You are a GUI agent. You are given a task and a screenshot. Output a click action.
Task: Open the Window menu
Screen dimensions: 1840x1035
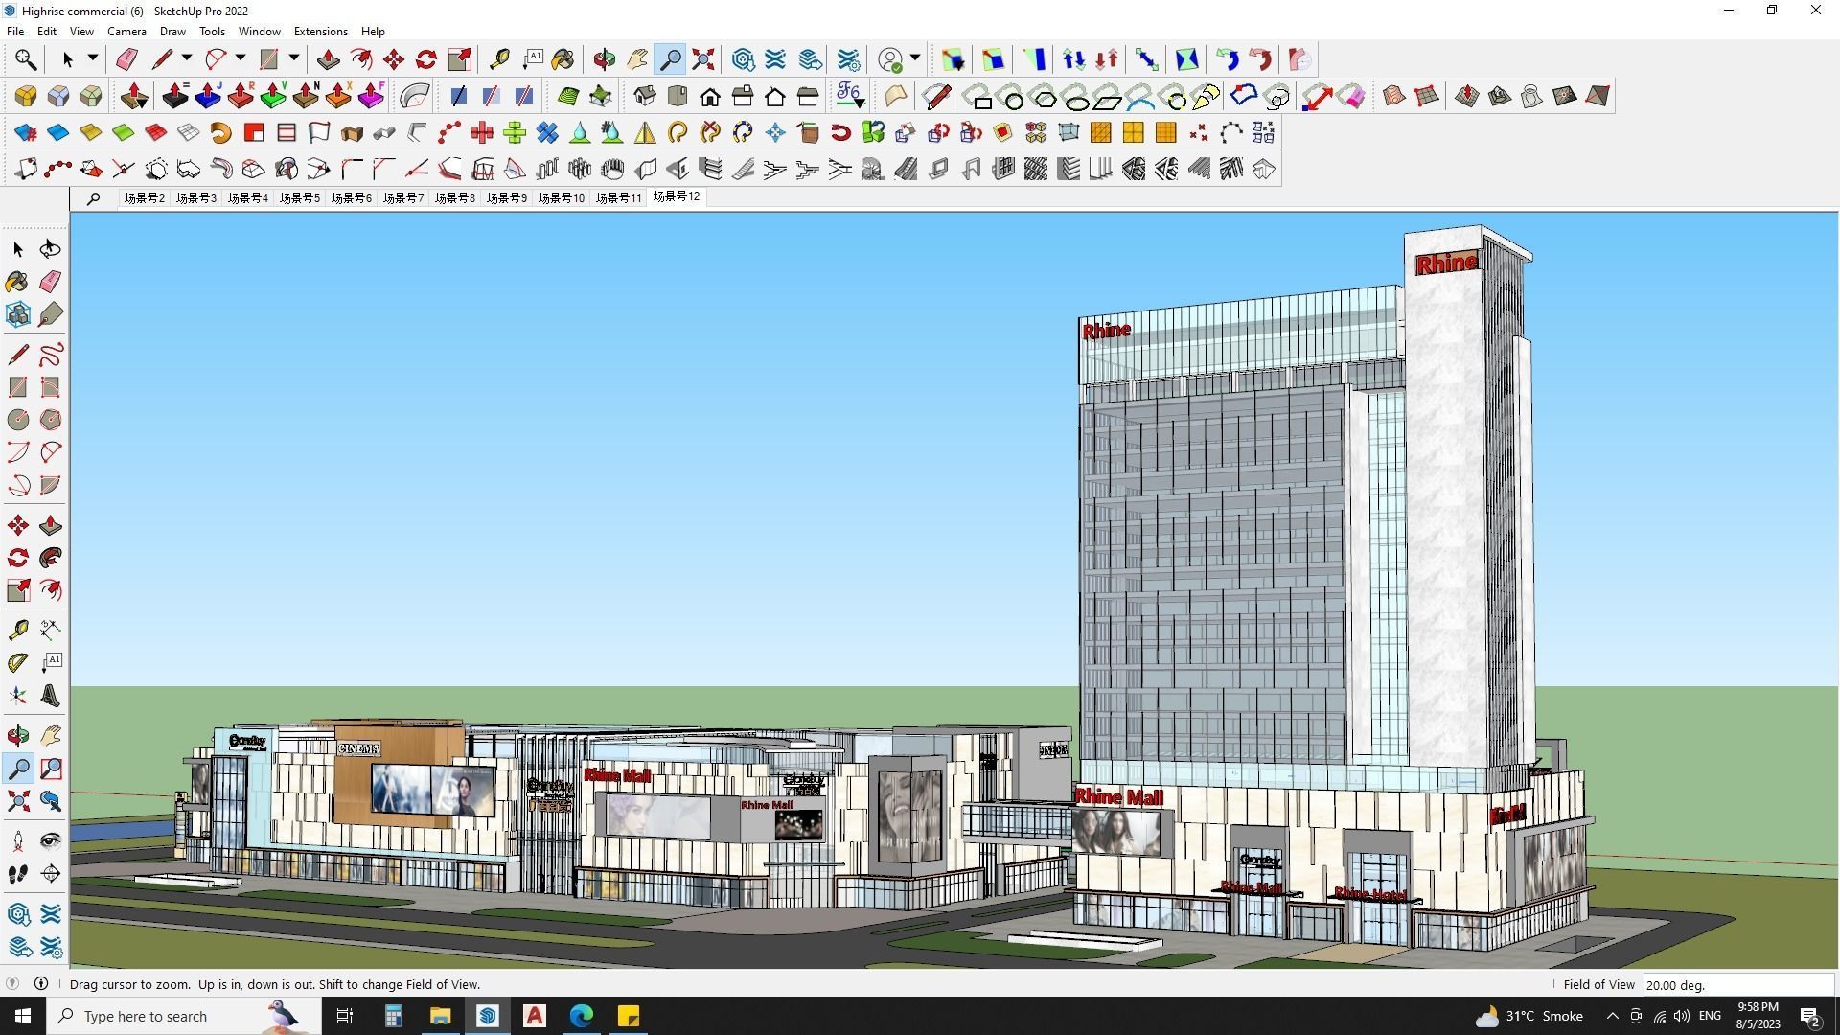coord(259,32)
